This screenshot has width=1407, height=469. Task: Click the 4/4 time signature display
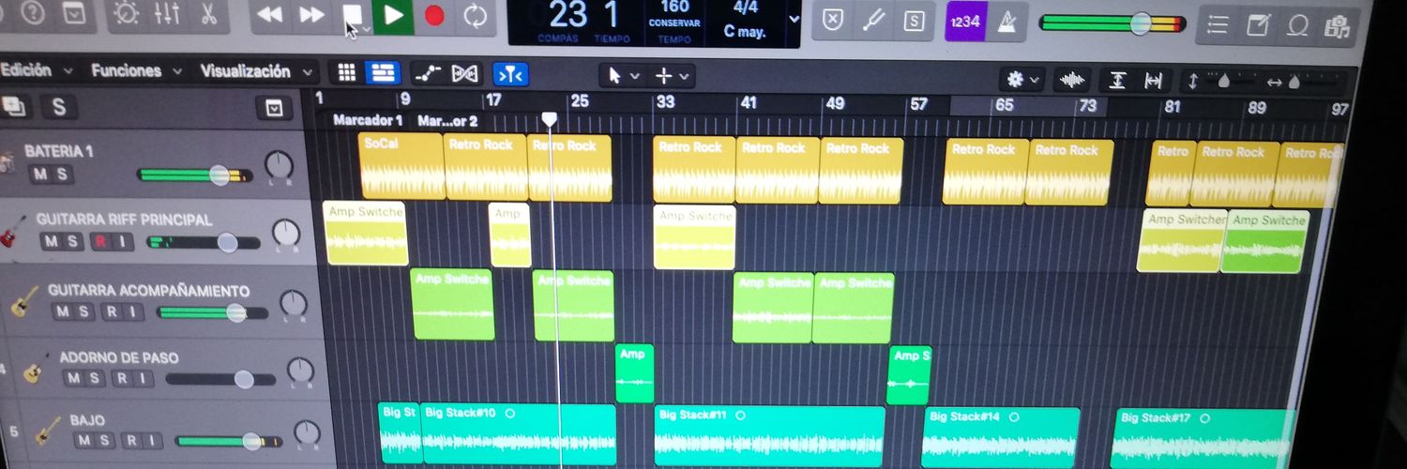tap(746, 7)
